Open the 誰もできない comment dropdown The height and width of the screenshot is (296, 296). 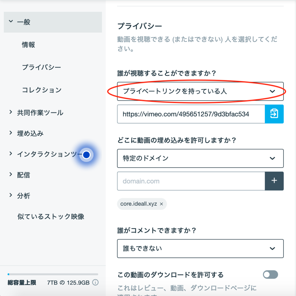[x=200, y=248]
